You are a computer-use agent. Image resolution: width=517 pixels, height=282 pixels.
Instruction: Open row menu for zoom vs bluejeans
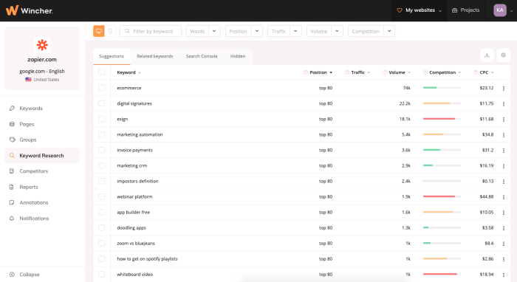[x=504, y=244]
